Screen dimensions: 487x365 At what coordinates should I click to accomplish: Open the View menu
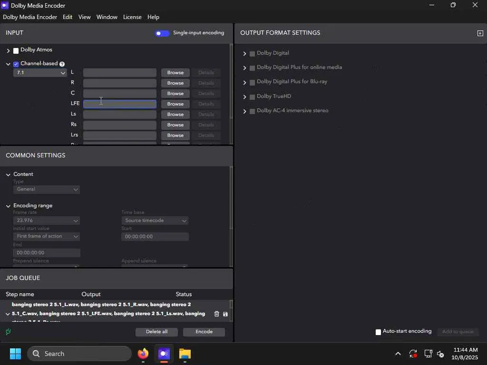pos(85,17)
